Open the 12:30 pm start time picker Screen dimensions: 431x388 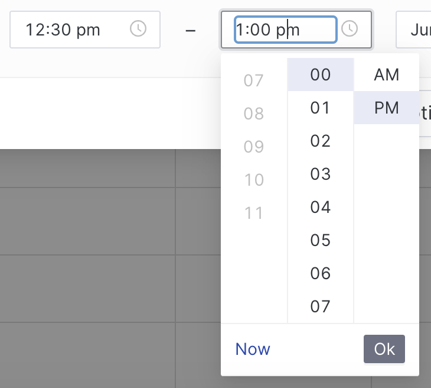coord(71,30)
